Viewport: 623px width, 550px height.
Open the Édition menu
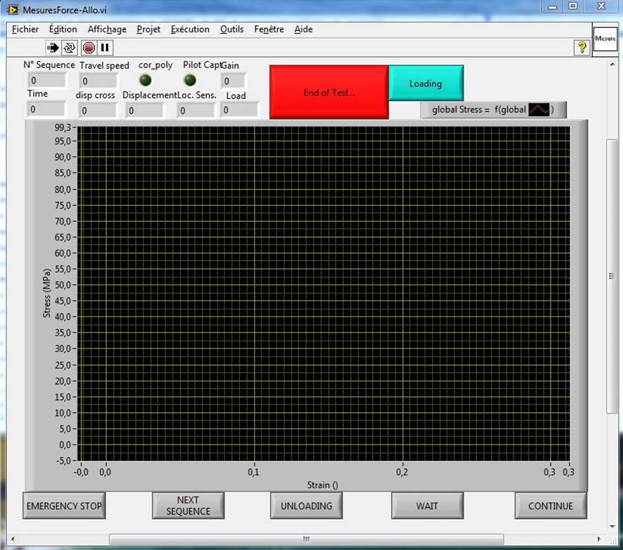pos(63,29)
